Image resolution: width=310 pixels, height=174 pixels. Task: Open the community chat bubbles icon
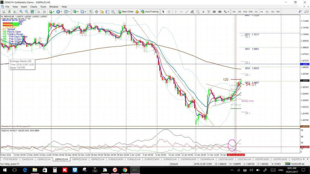306,12
